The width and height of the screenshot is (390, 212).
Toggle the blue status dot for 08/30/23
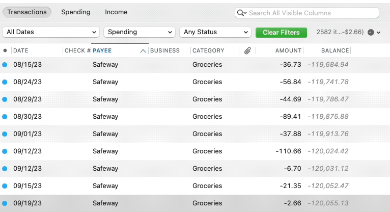click(5, 117)
